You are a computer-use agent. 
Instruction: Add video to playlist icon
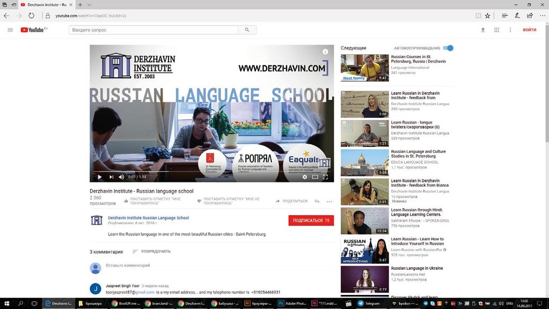317,201
